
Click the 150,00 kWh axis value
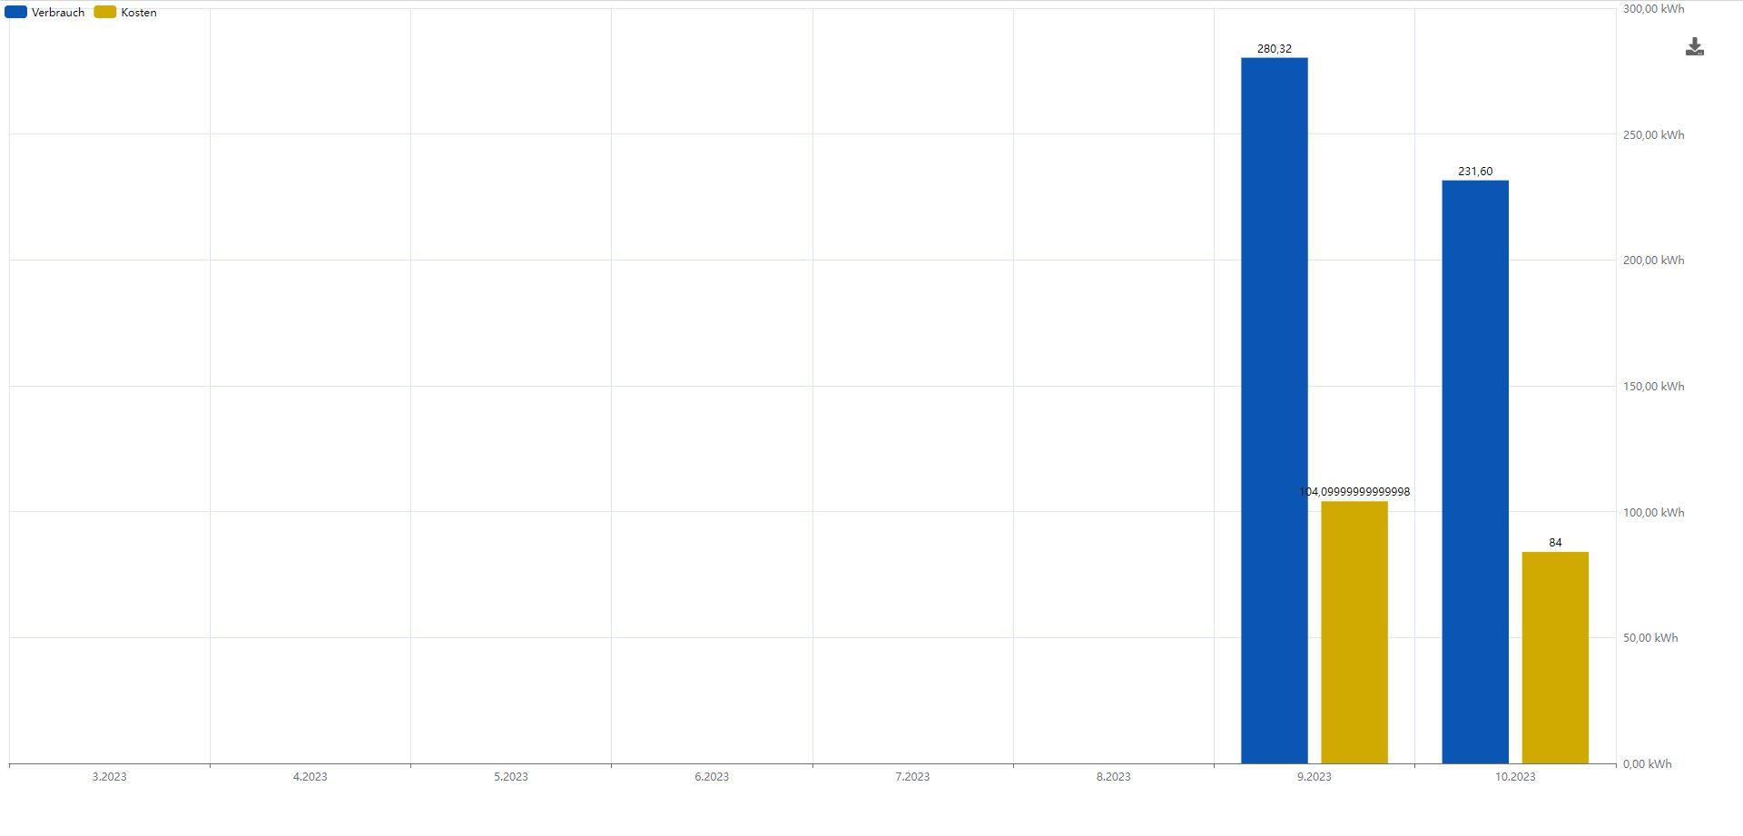click(x=1653, y=387)
